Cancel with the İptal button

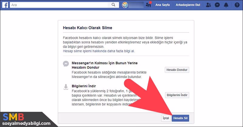tap(166, 118)
